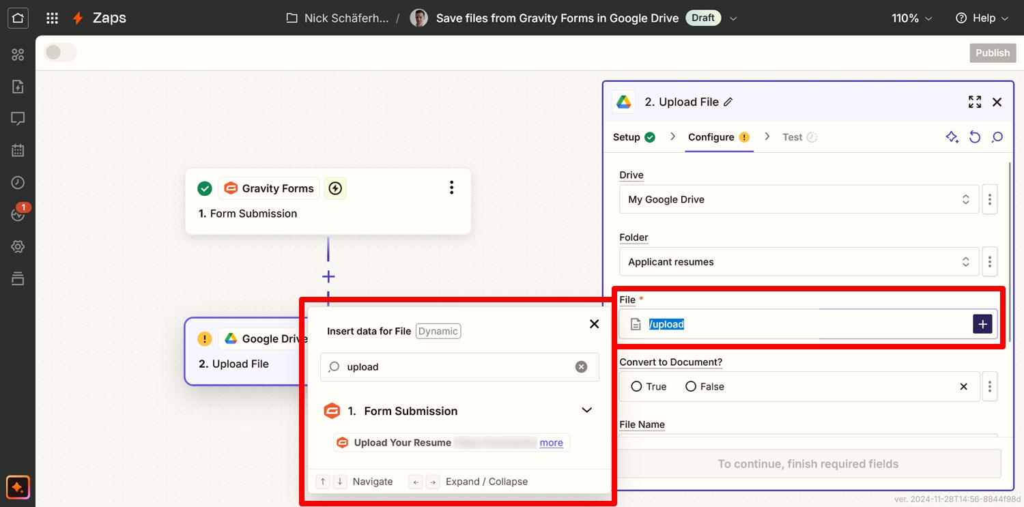Open the Folder field options menu
The height and width of the screenshot is (507, 1024).
pyautogui.click(x=990, y=261)
